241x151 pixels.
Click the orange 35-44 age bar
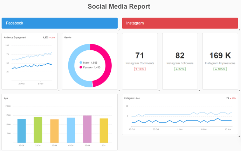point(54,131)
